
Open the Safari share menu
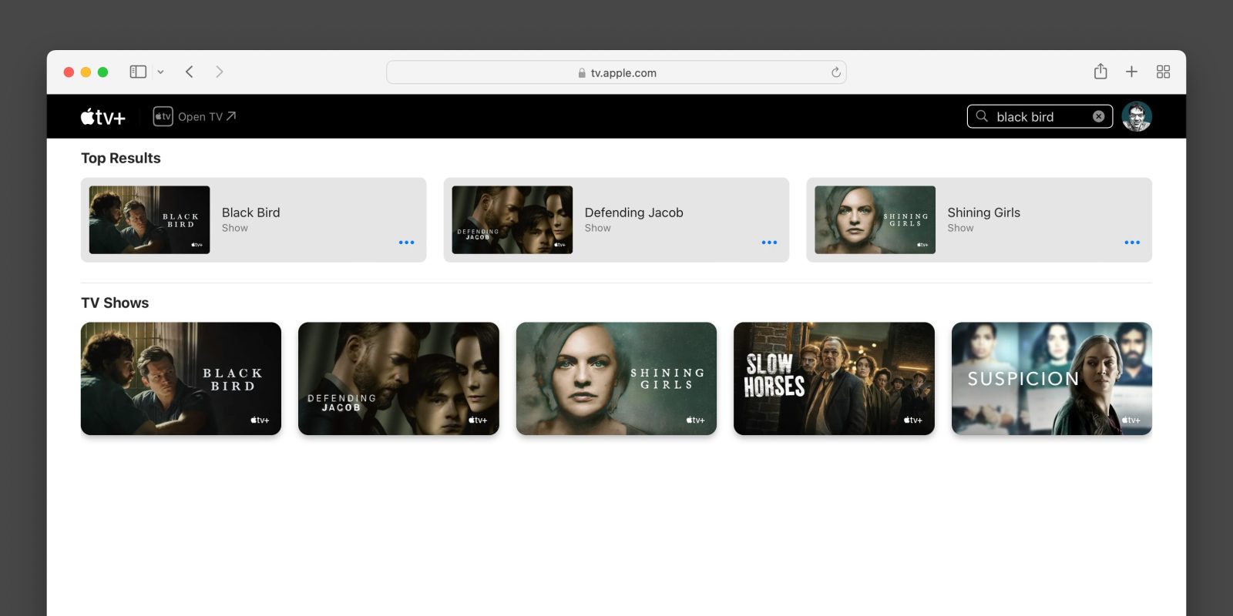1100,72
